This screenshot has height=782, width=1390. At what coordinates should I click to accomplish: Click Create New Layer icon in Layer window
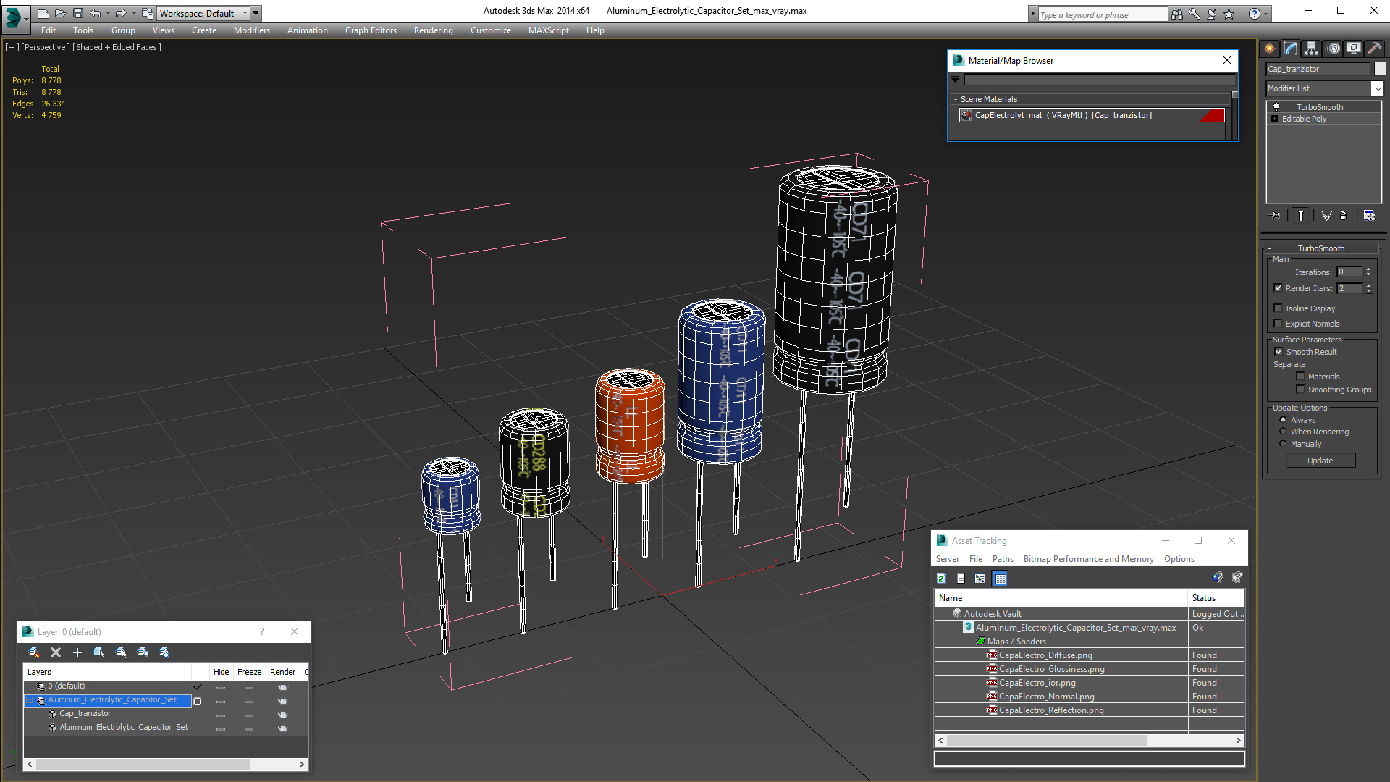[x=34, y=652]
